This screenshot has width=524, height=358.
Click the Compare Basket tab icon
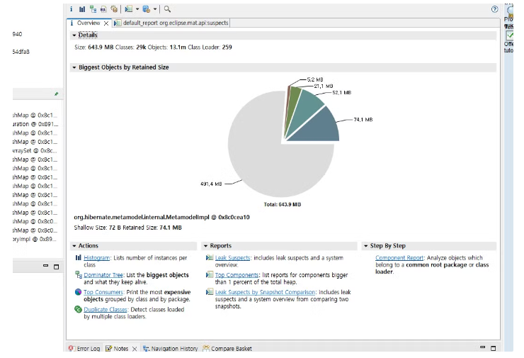206,348
